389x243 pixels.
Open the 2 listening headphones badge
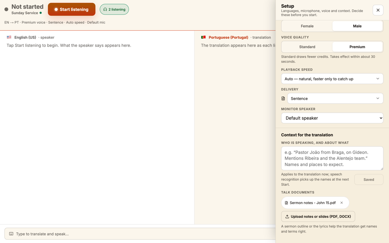click(114, 9)
